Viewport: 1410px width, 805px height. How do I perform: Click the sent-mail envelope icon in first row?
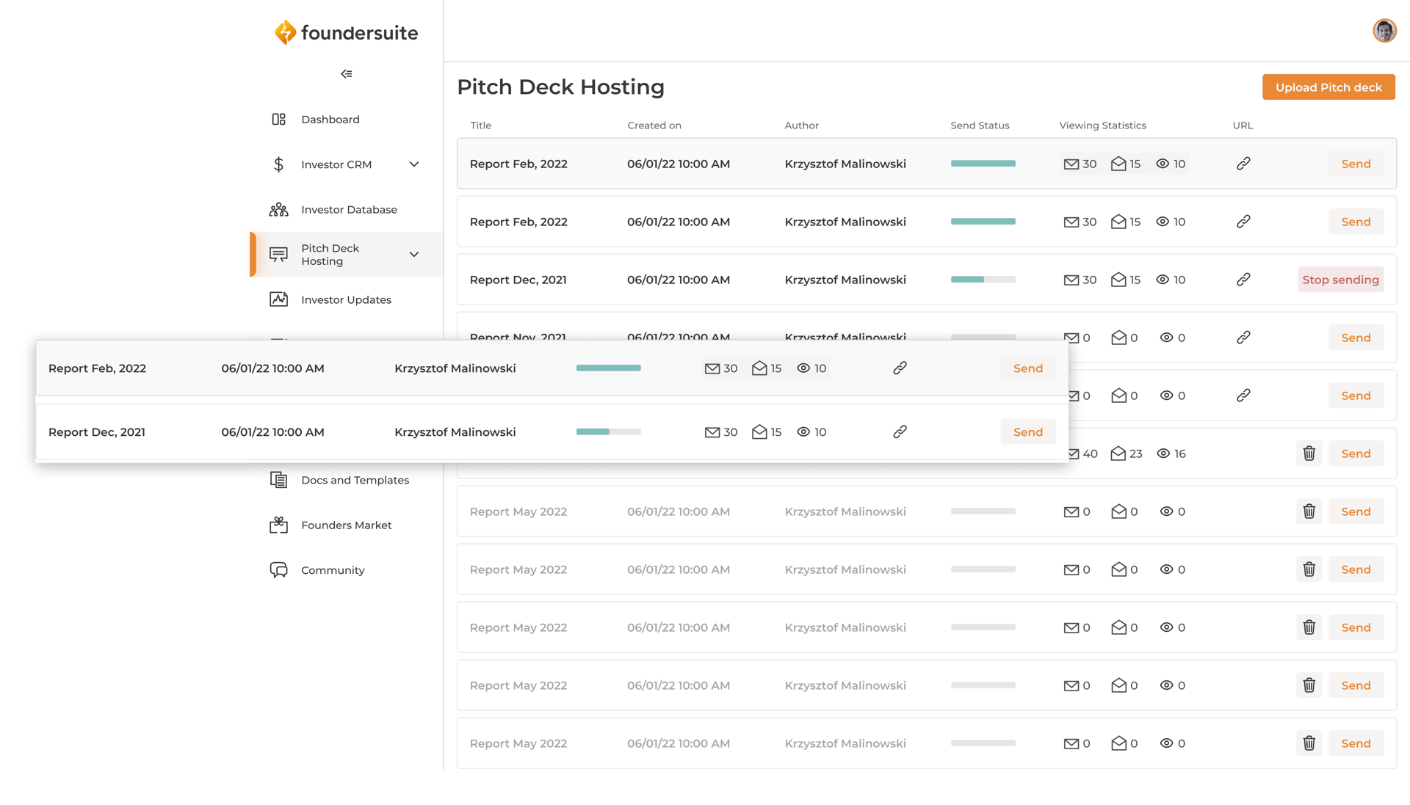(x=1071, y=164)
